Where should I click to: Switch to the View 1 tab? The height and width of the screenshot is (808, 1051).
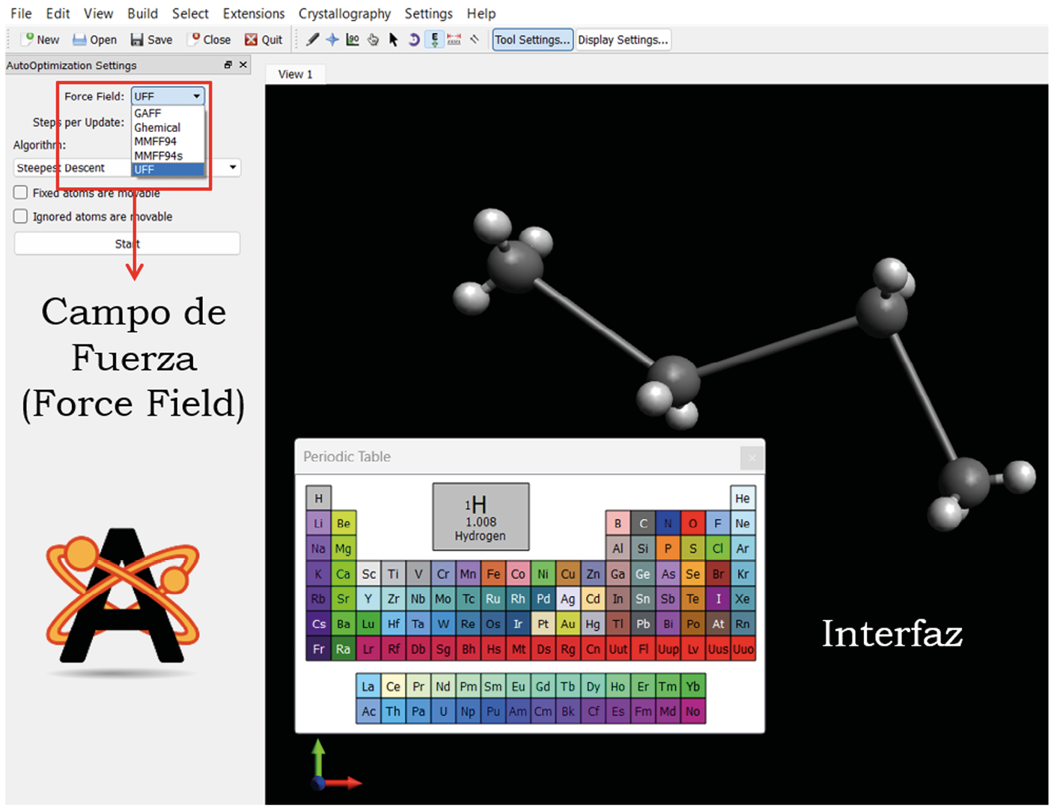(295, 74)
